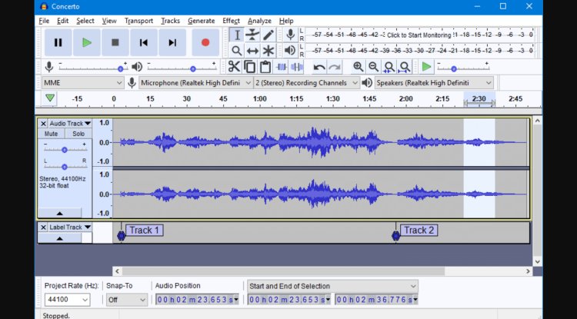Open the Recording Channels dropdown
Screen dimensions: 577x319
coord(306,83)
